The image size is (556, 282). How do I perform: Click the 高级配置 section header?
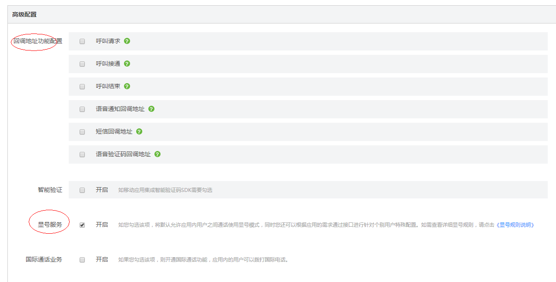[x=24, y=14]
